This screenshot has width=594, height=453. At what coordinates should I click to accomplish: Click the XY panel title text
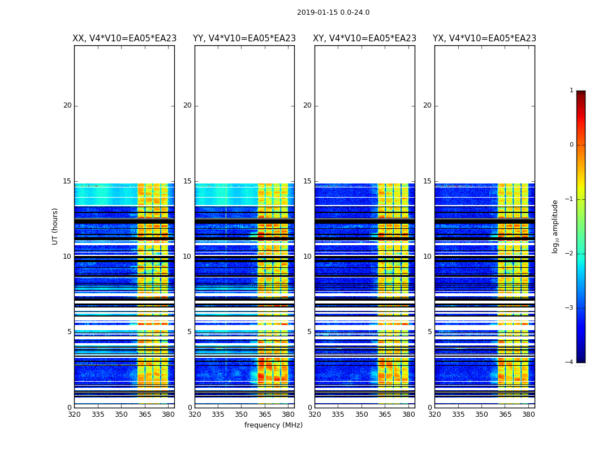tap(364, 39)
